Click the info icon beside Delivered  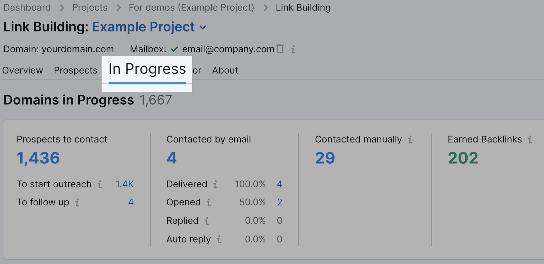[x=215, y=184]
